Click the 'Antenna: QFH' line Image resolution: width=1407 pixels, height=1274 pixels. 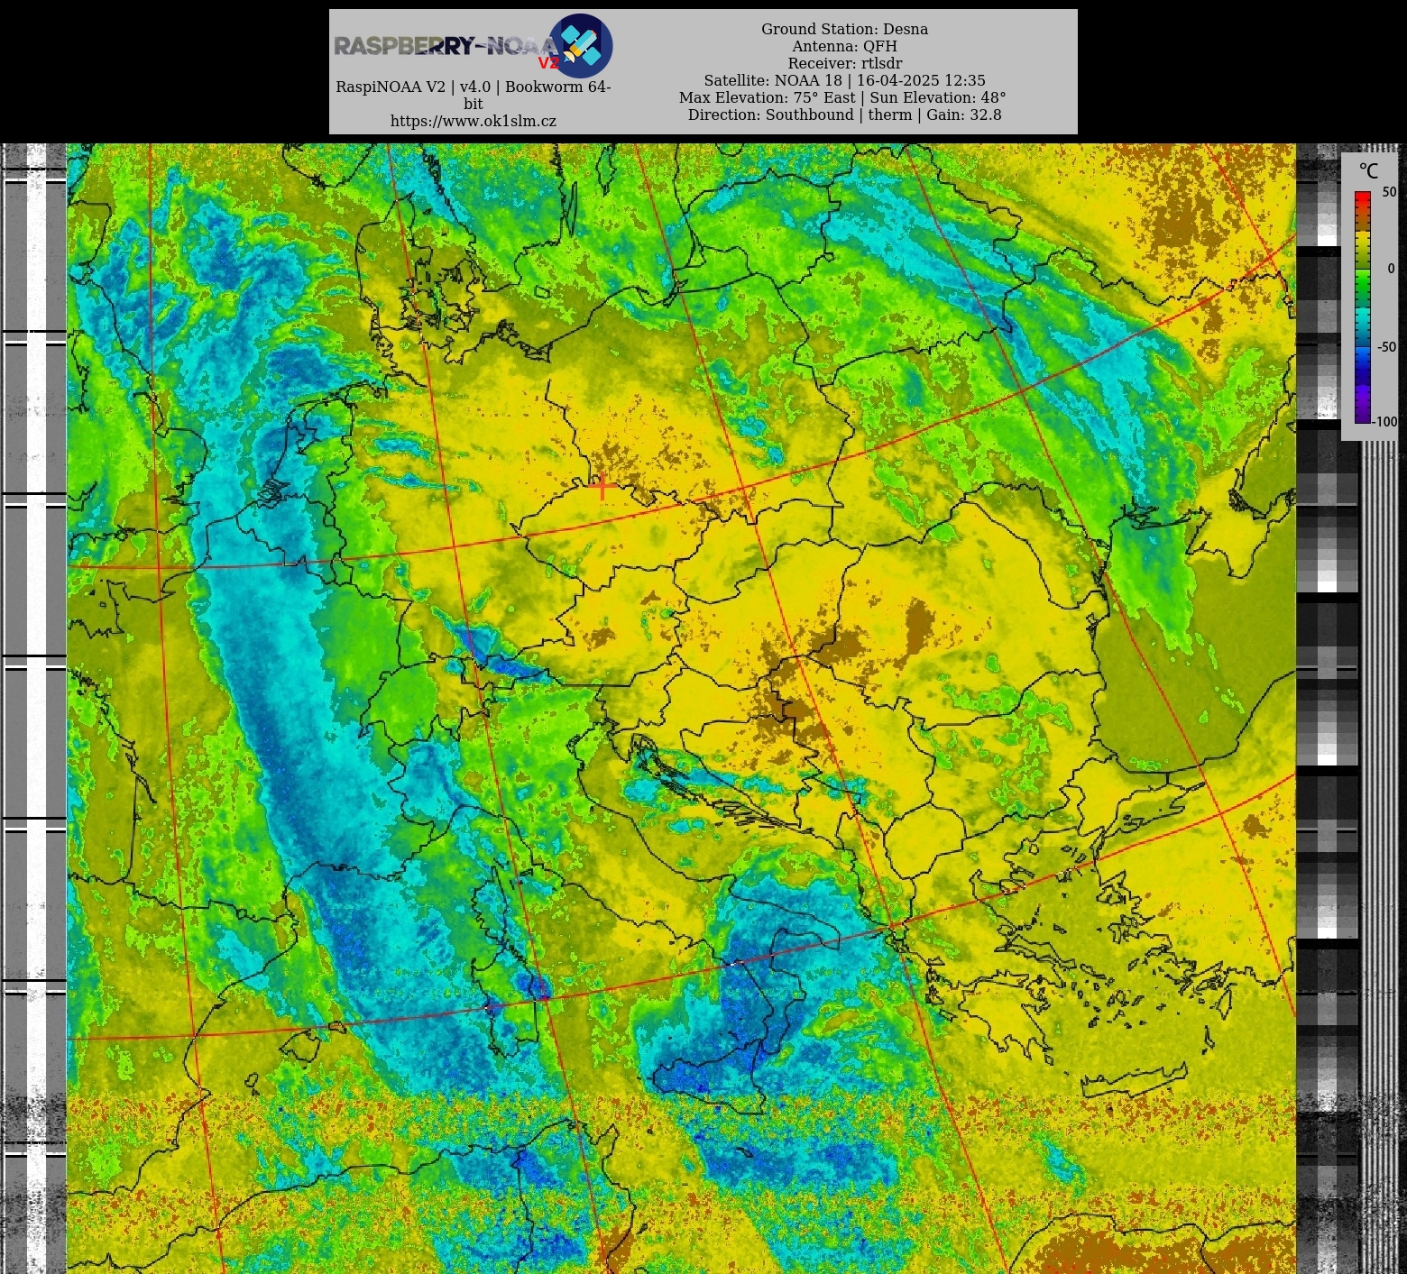click(844, 46)
